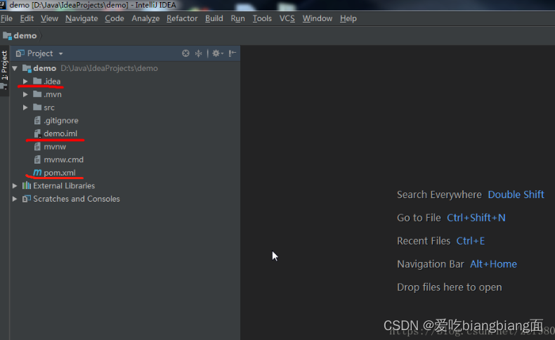Select the .gitignore file name
The width and height of the screenshot is (555, 340).
click(61, 121)
